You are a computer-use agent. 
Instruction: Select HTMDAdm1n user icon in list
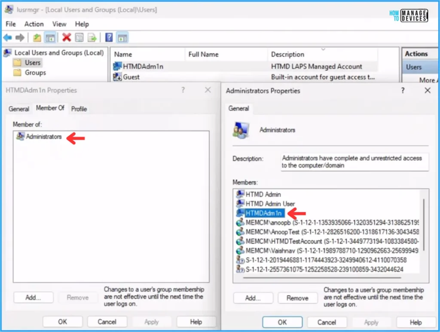117,67
